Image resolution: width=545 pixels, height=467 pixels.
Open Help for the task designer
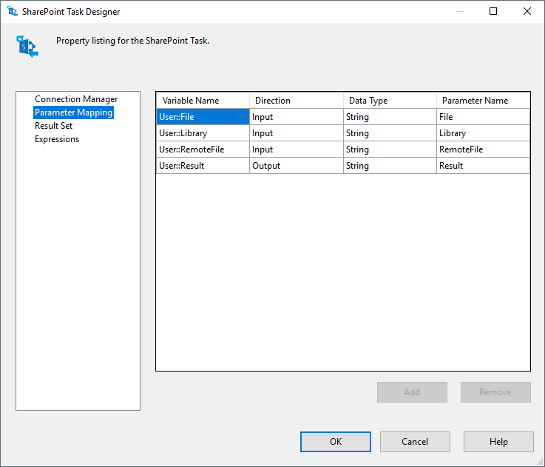point(498,442)
